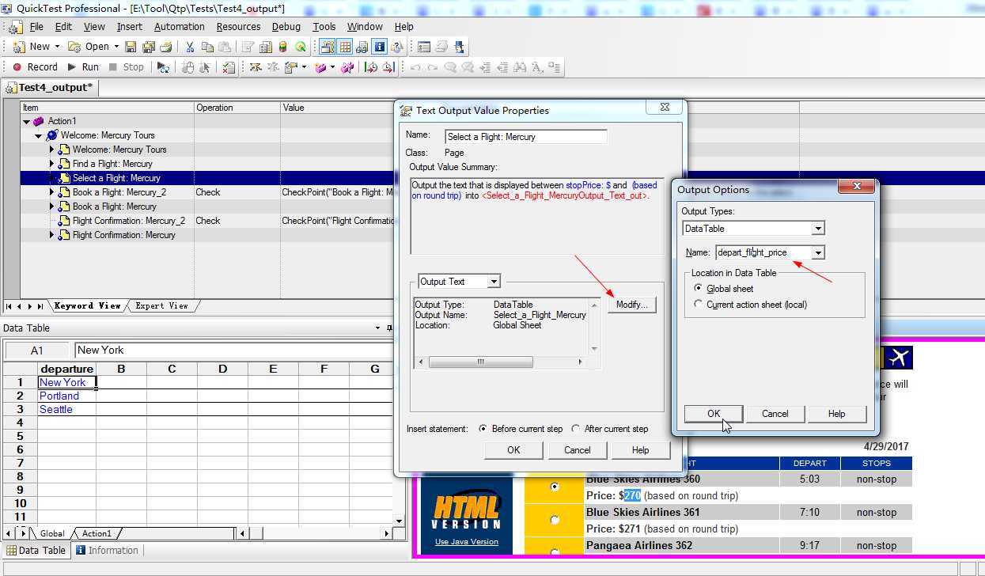Select the Global sheet radio button
985x576 pixels.
(x=698, y=289)
